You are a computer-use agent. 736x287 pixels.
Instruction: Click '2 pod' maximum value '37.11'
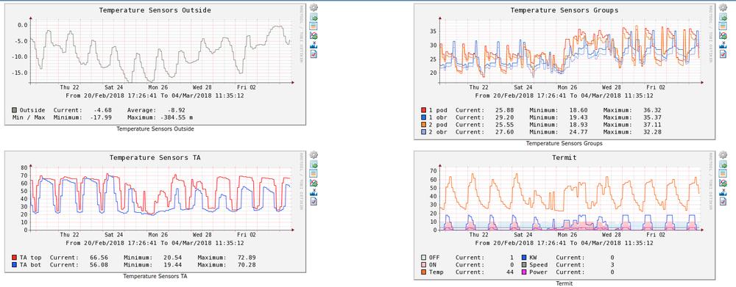click(653, 125)
